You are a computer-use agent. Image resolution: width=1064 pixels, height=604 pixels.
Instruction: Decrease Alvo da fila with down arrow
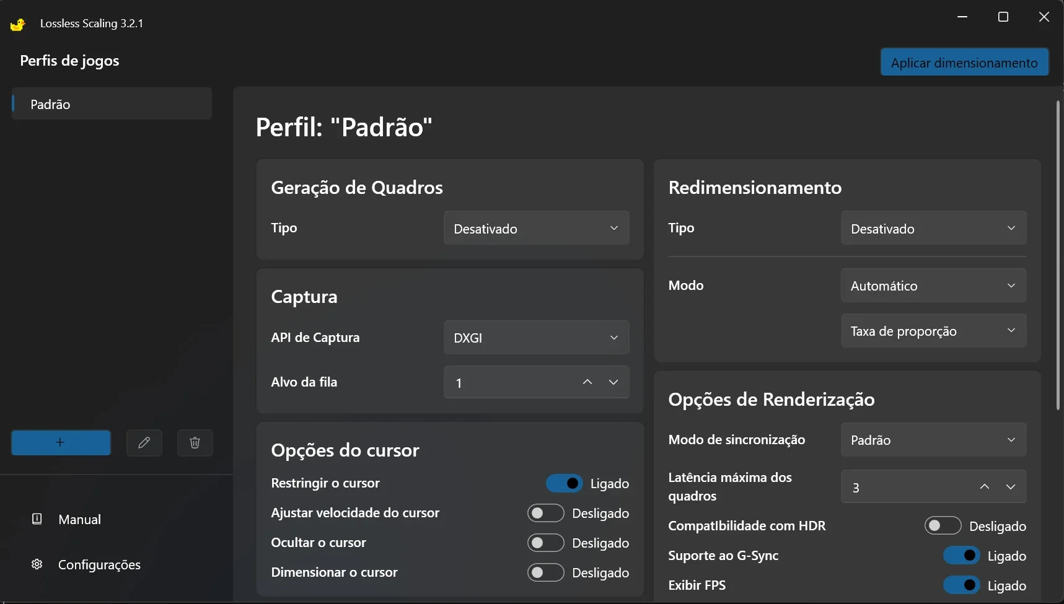pyautogui.click(x=613, y=382)
